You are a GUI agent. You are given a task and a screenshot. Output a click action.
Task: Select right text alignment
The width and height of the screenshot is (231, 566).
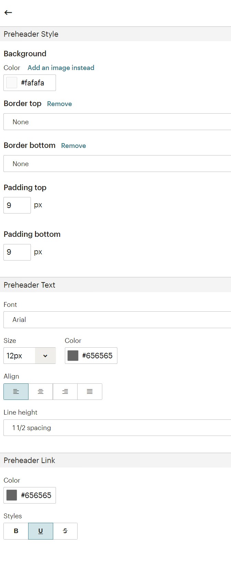[65, 392]
